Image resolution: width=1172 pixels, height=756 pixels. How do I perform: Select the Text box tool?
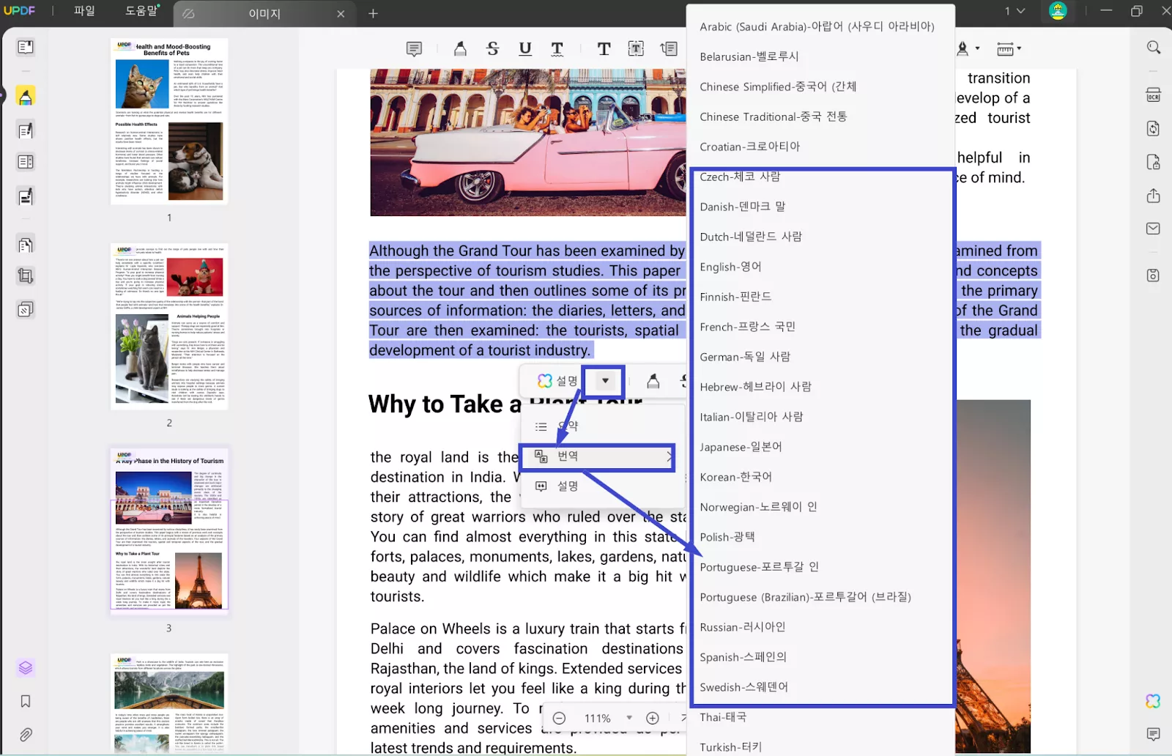[x=636, y=49]
